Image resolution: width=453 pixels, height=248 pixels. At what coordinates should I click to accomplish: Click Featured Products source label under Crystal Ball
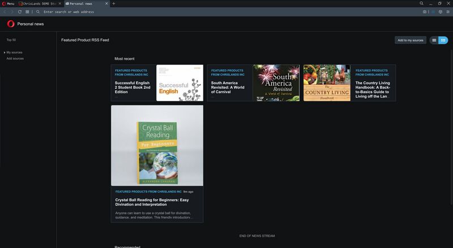148,192
